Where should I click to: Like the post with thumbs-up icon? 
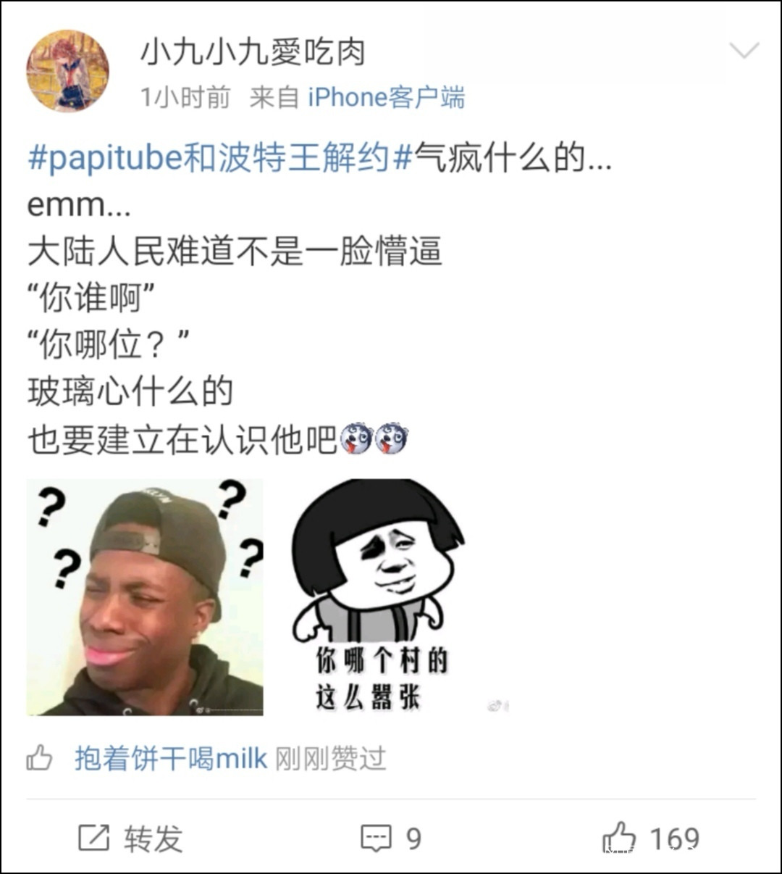(619, 838)
